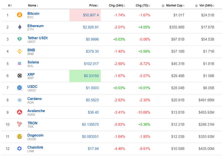Click the Dogecoin coin logo icon
The image size is (222, 156).
coord(19,137)
